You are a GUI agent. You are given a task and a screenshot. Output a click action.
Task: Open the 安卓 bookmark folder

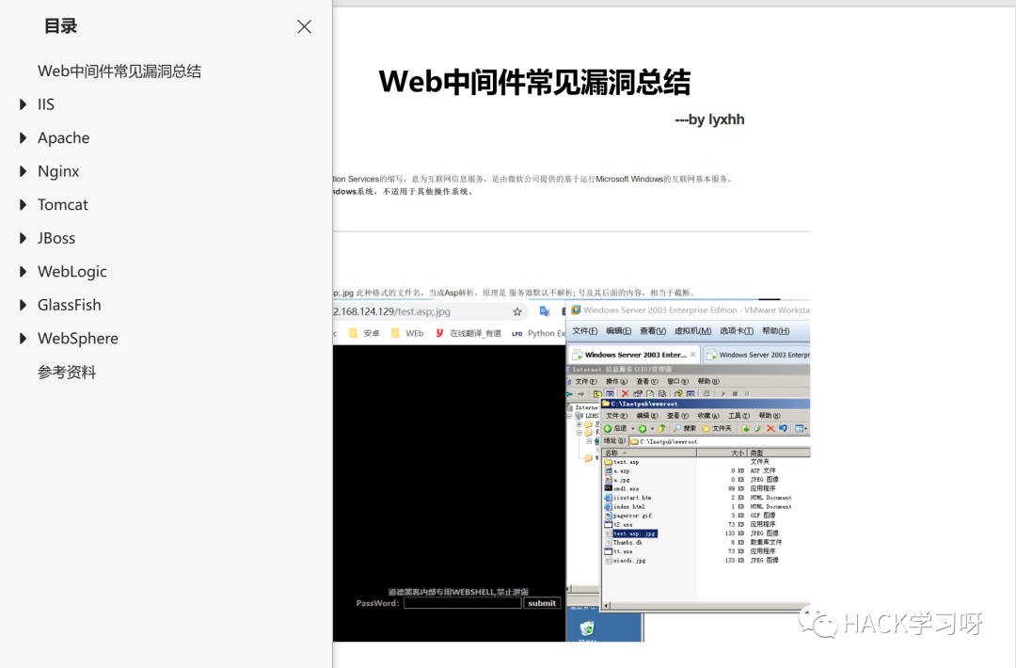point(364,333)
